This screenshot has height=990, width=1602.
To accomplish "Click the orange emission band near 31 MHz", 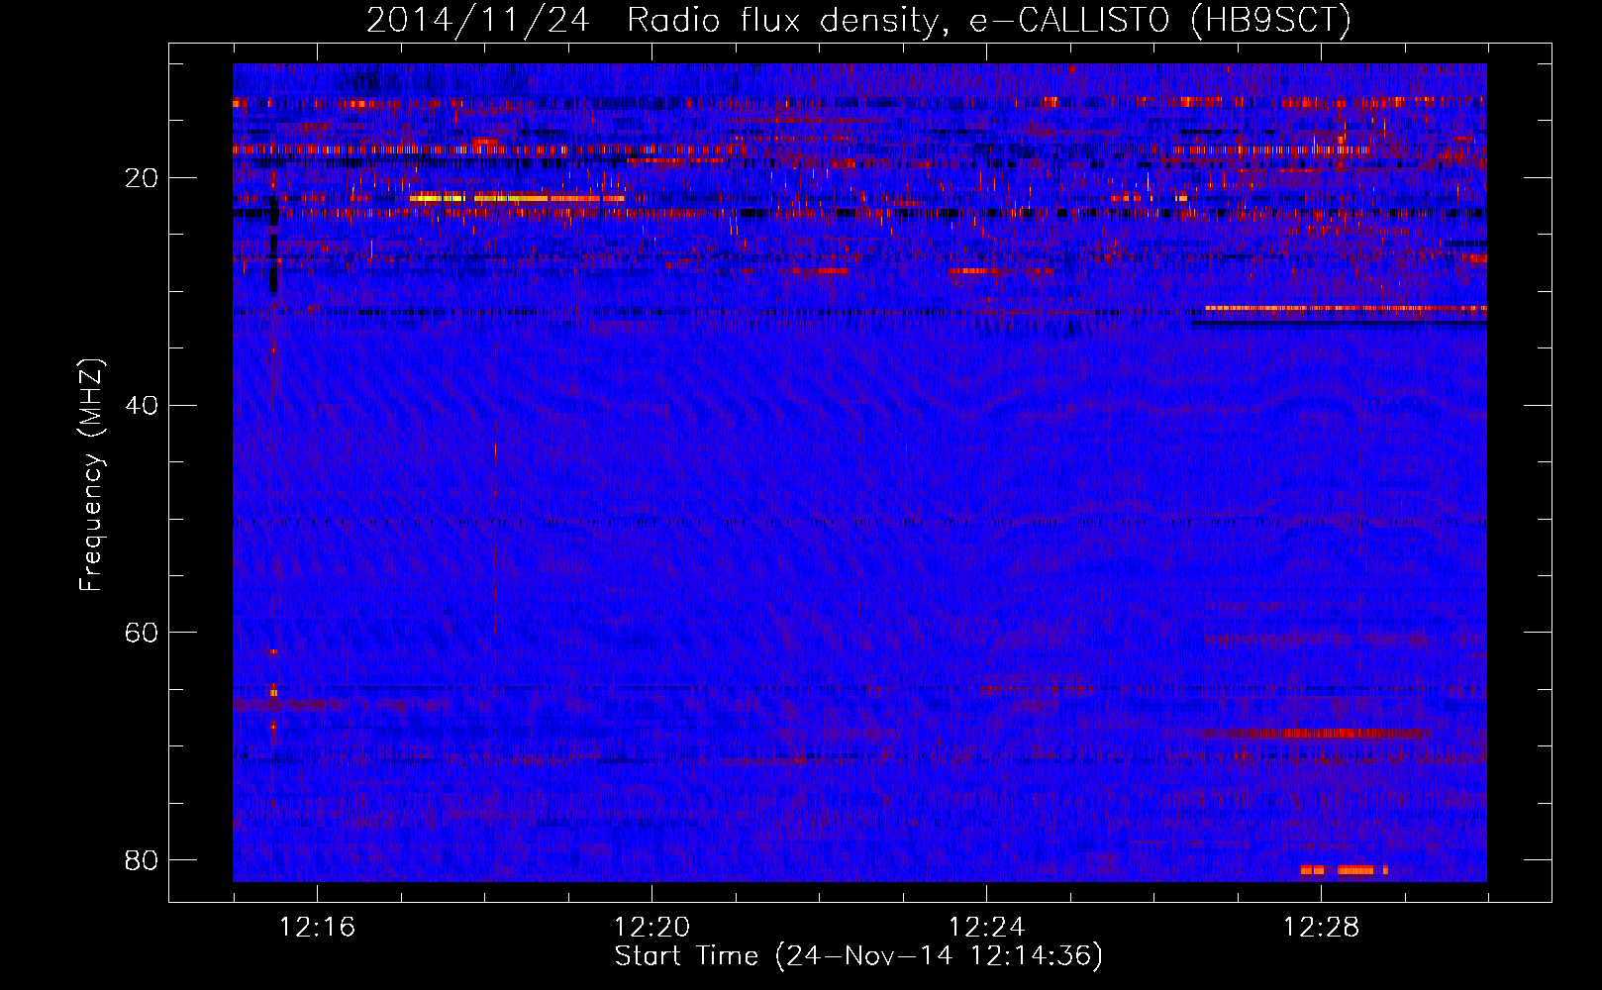I will [1346, 308].
